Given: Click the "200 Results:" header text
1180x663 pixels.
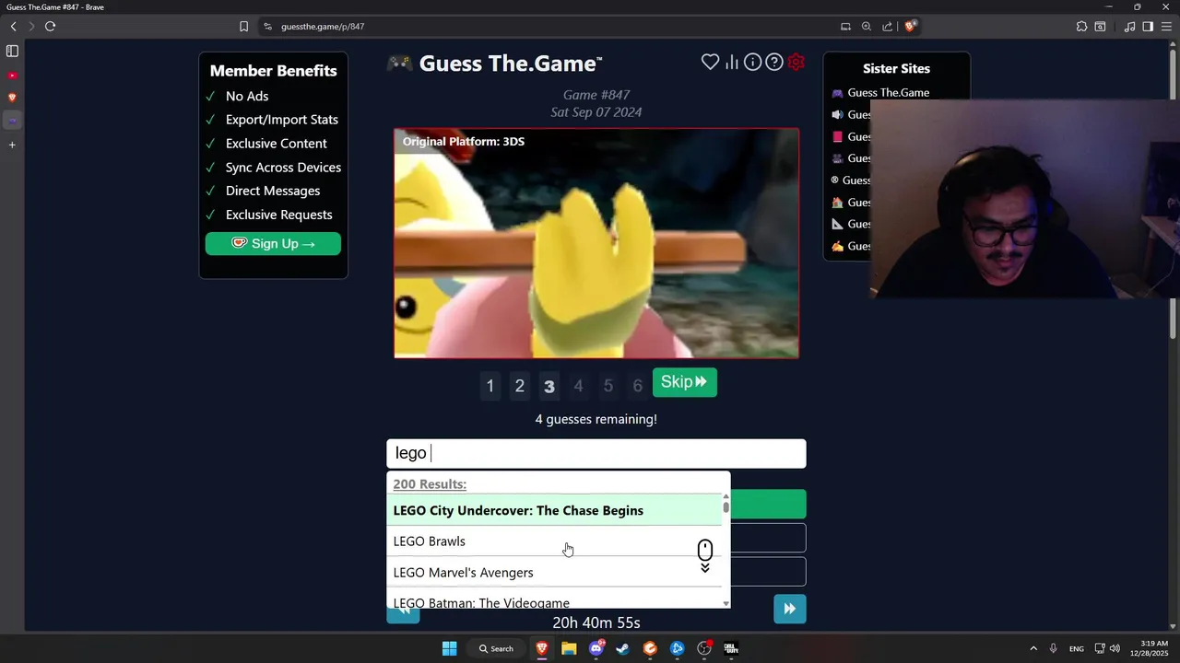Looking at the screenshot, I should (430, 483).
